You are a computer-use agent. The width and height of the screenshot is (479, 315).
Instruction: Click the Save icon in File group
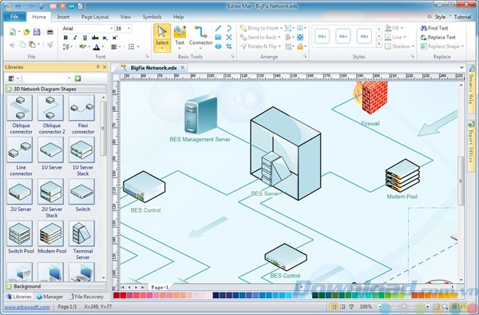pyautogui.click(x=37, y=32)
